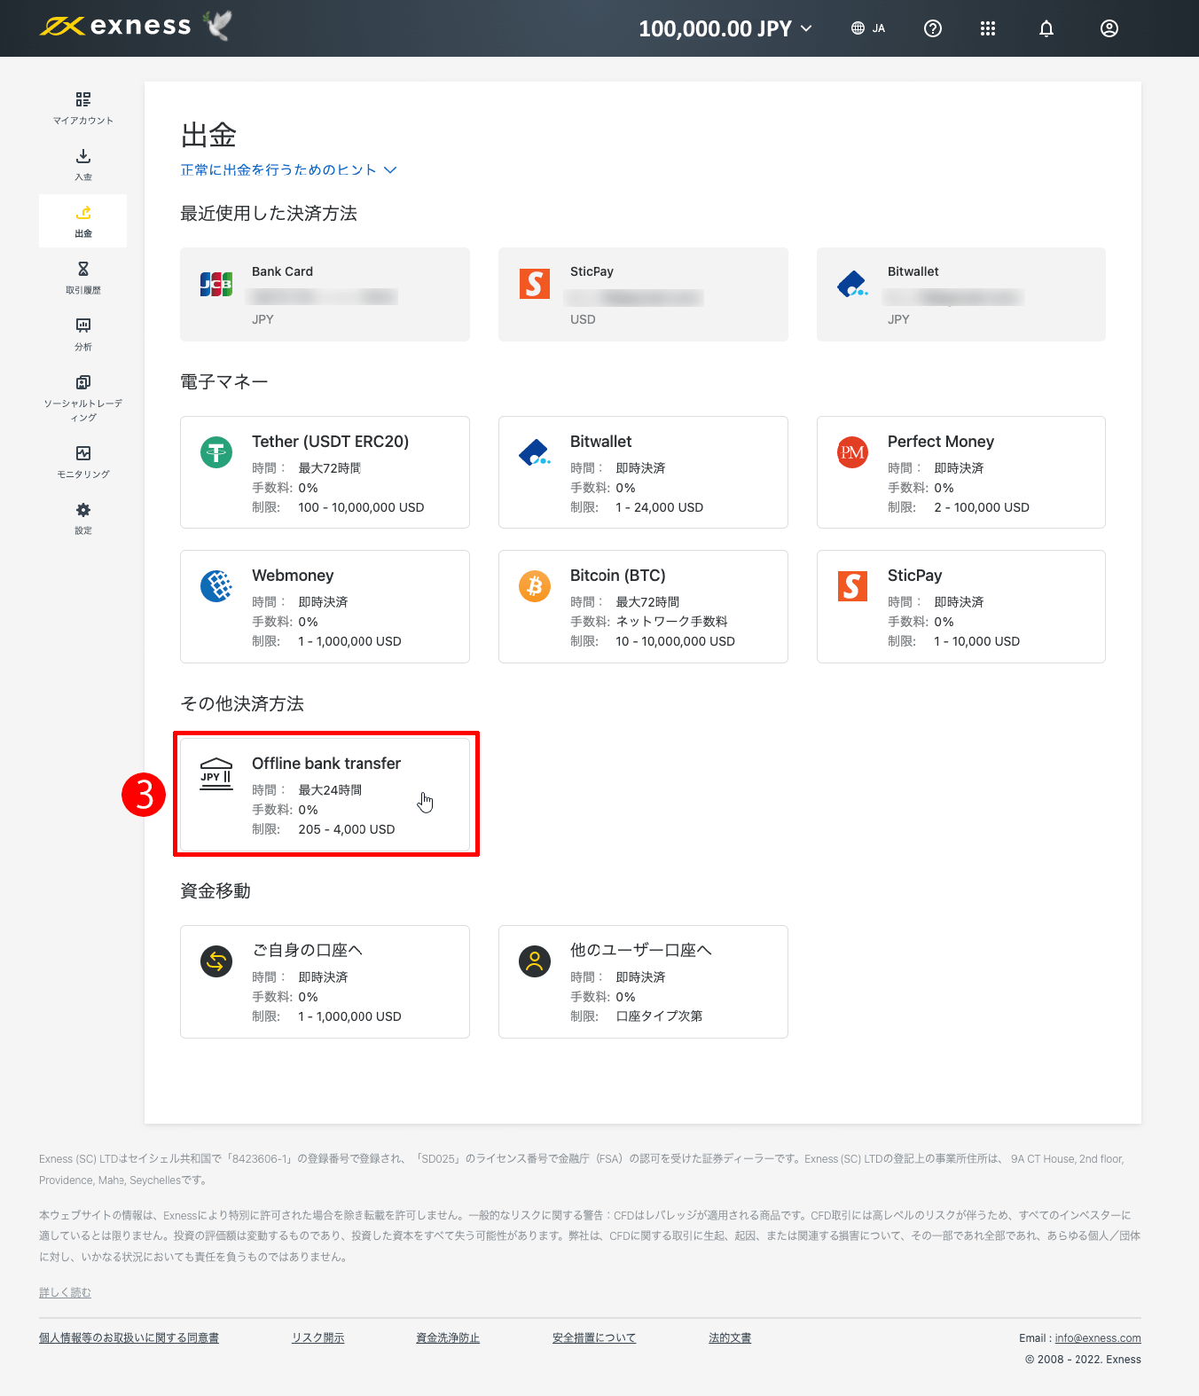The height and width of the screenshot is (1396, 1199).
Task: Select ご自身の口座へ internal transfer
Action: click(x=325, y=982)
